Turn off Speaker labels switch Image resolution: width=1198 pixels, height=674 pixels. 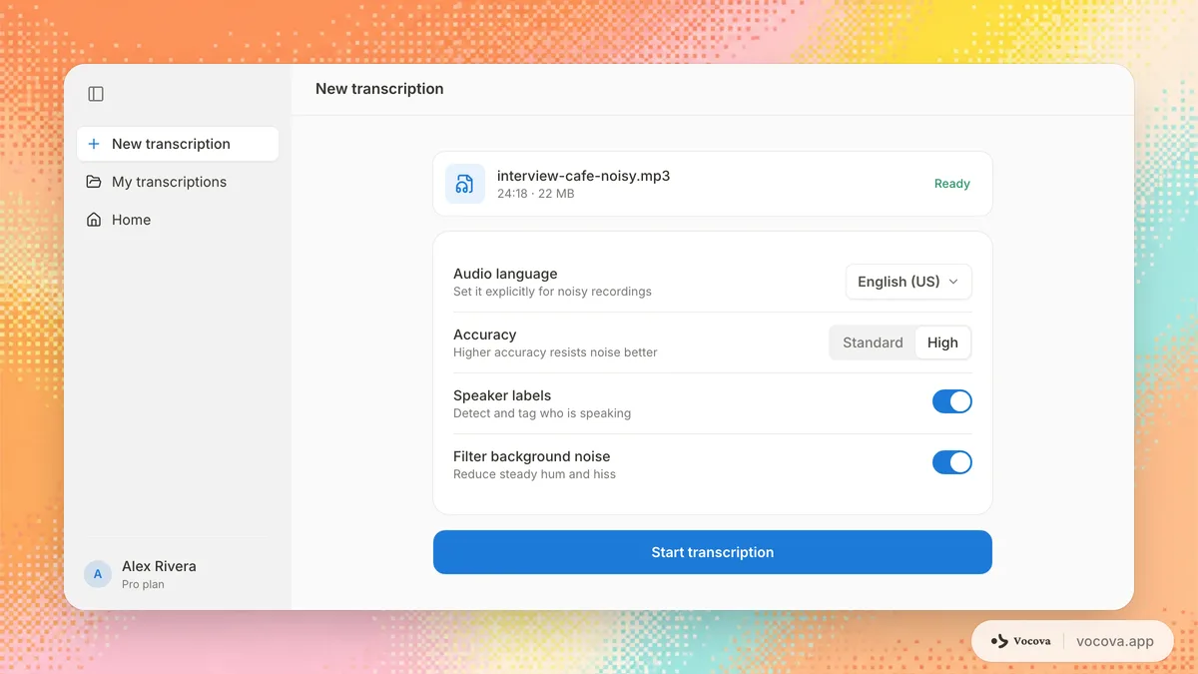pos(952,401)
